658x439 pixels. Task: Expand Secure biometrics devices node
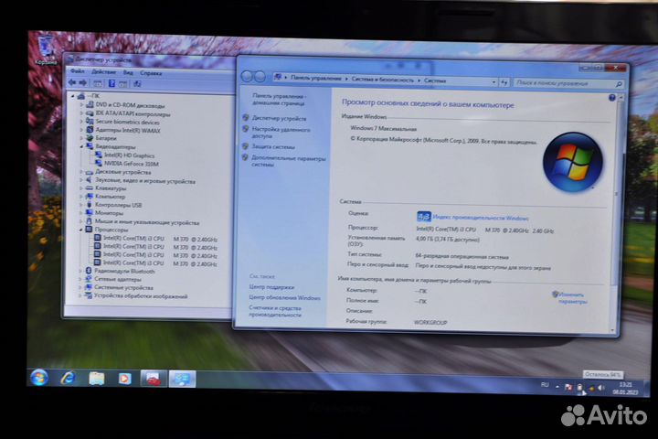coord(82,122)
